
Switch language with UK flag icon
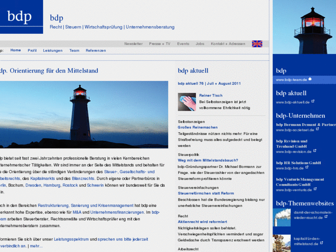[x=257, y=44]
